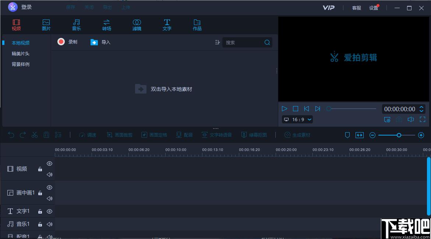Toggle lock on the 画中画1 track
The image size is (431, 239).
point(40,193)
